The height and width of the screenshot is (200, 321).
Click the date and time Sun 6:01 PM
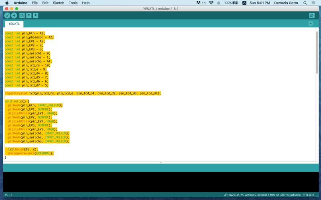[260, 3]
